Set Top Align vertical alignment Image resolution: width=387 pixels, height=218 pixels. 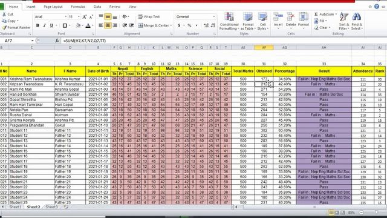point(101,16)
